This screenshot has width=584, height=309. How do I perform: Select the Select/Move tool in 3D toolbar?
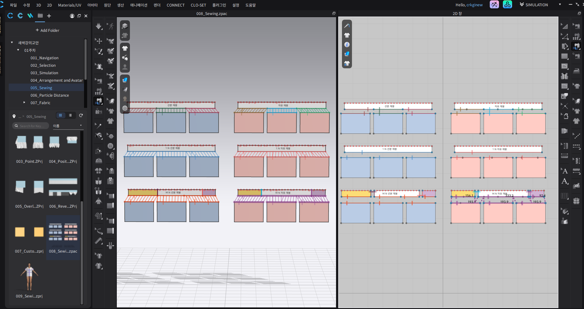pyautogui.click(x=99, y=41)
